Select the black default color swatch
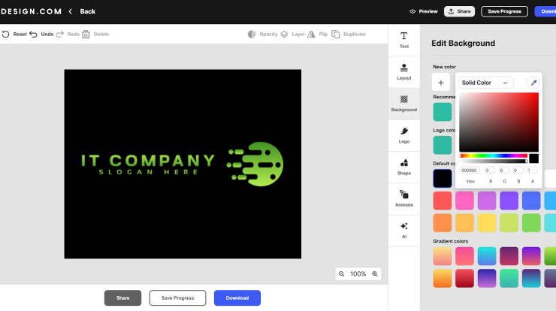This screenshot has height=311, width=556. (443, 178)
